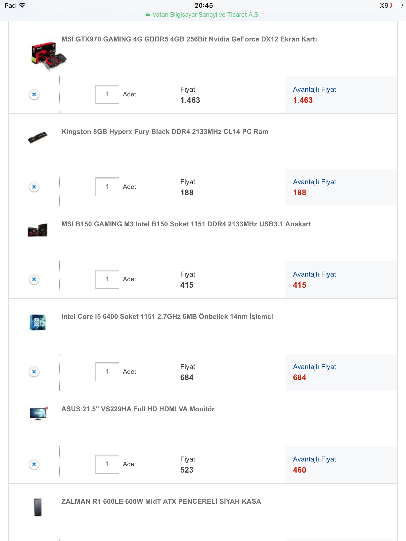This screenshot has height=541, width=406.
Task: Remove the Kingston 8GB HyperX RAM item
Action: [34, 187]
